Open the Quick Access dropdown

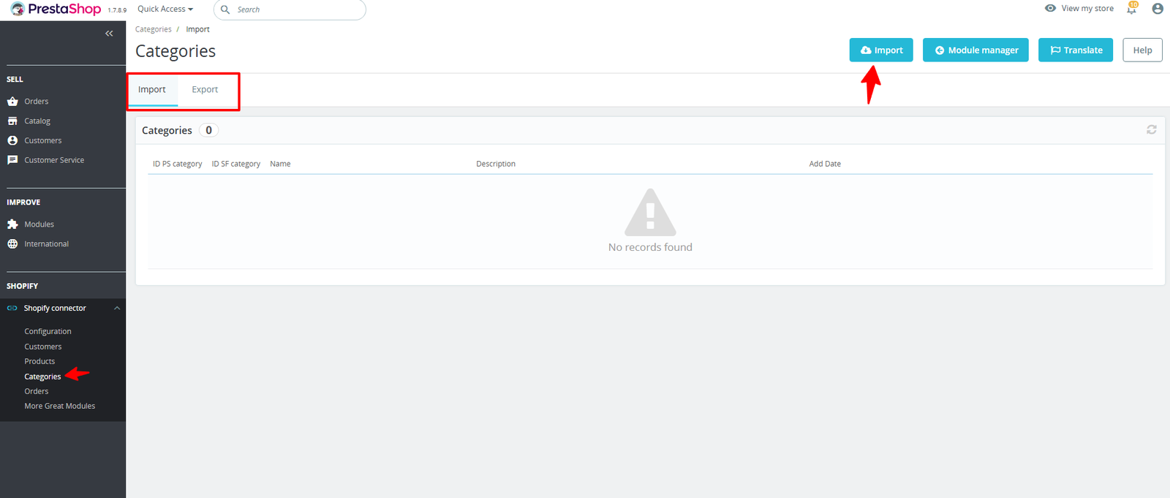coord(165,9)
